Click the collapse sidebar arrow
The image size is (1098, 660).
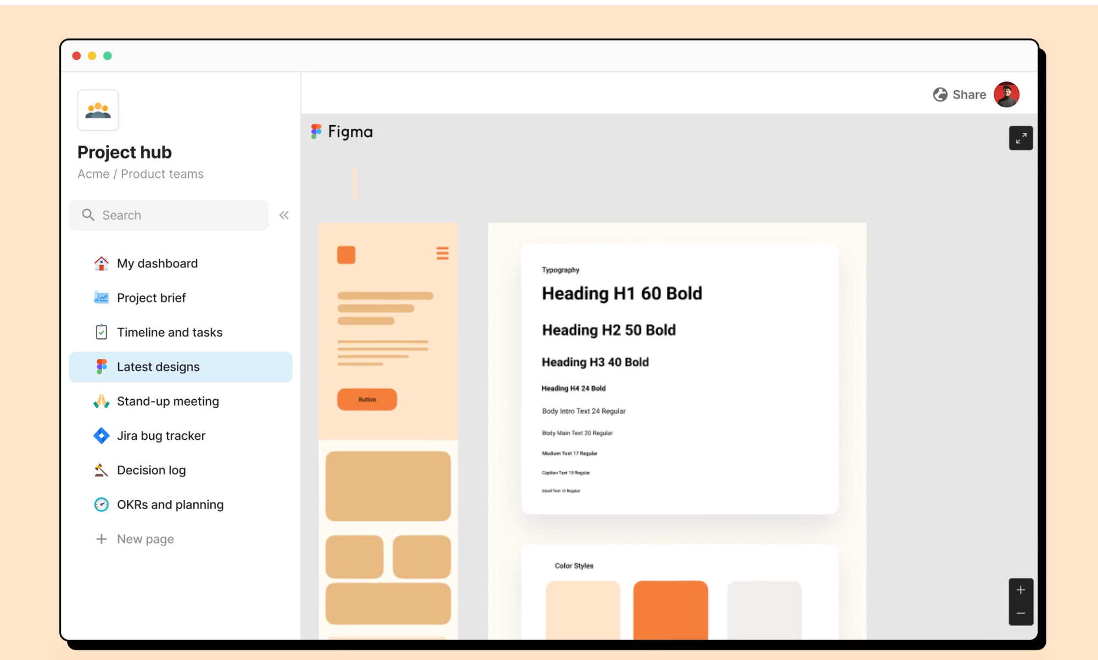click(284, 215)
